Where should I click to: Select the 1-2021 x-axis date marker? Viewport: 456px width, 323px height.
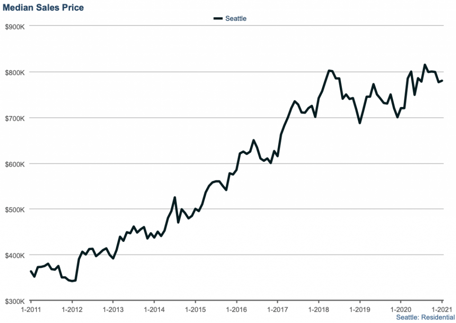[x=442, y=308]
